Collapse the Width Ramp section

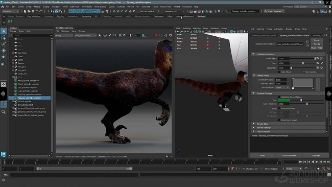point(254,76)
